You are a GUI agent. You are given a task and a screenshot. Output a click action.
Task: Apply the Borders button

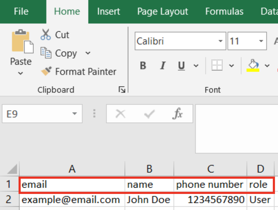(x=217, y=65)
